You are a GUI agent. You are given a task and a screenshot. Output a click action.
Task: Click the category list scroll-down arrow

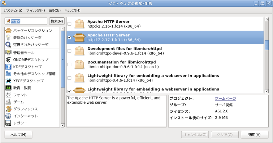coord(63,125)
